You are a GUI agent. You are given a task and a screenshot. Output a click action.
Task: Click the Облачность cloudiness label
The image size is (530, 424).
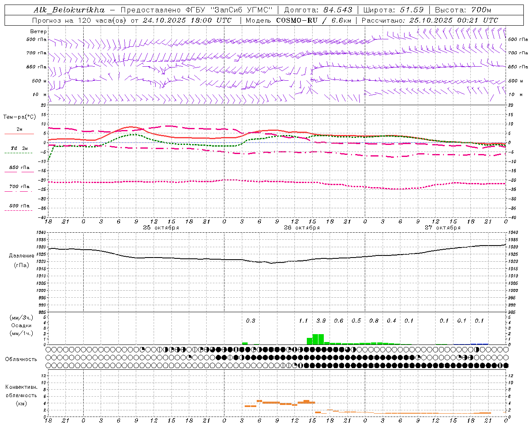pos(21,359)
